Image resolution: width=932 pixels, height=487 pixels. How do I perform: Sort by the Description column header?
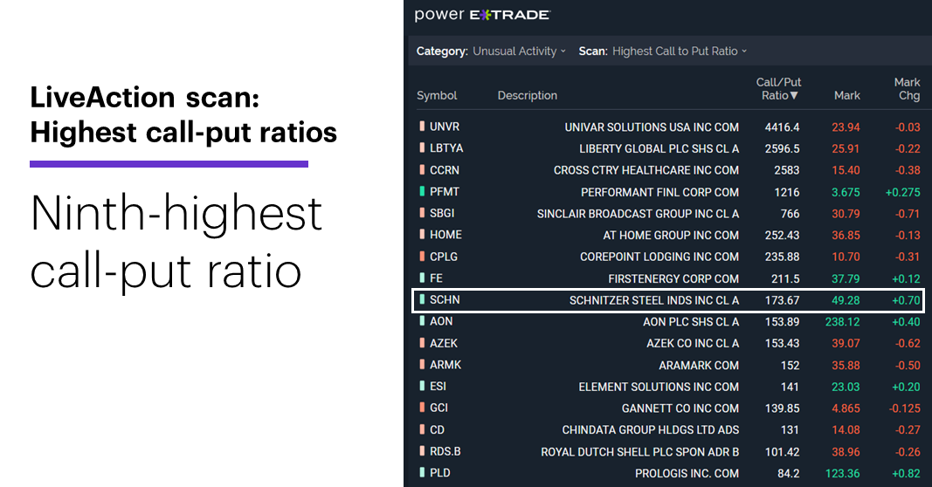point(528,96)
